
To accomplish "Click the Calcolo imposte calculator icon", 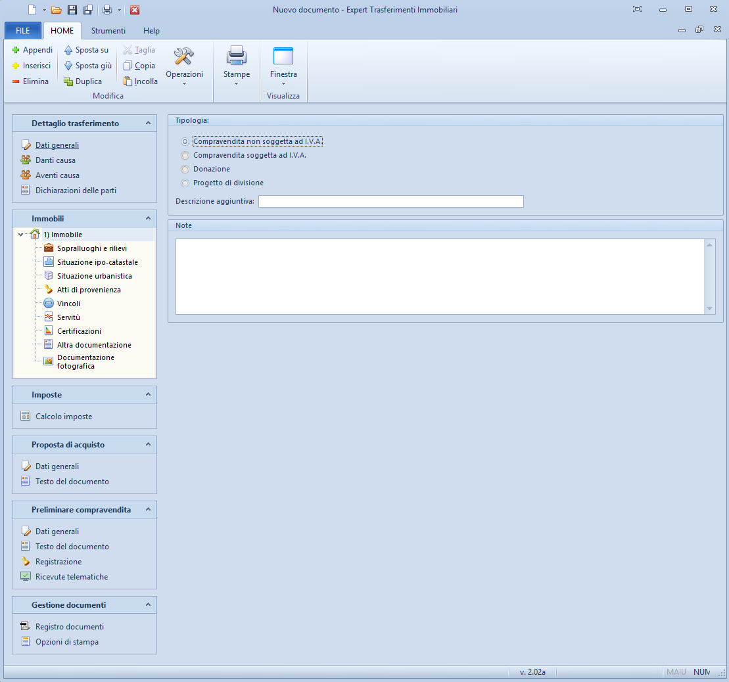I will pos(26,417).
